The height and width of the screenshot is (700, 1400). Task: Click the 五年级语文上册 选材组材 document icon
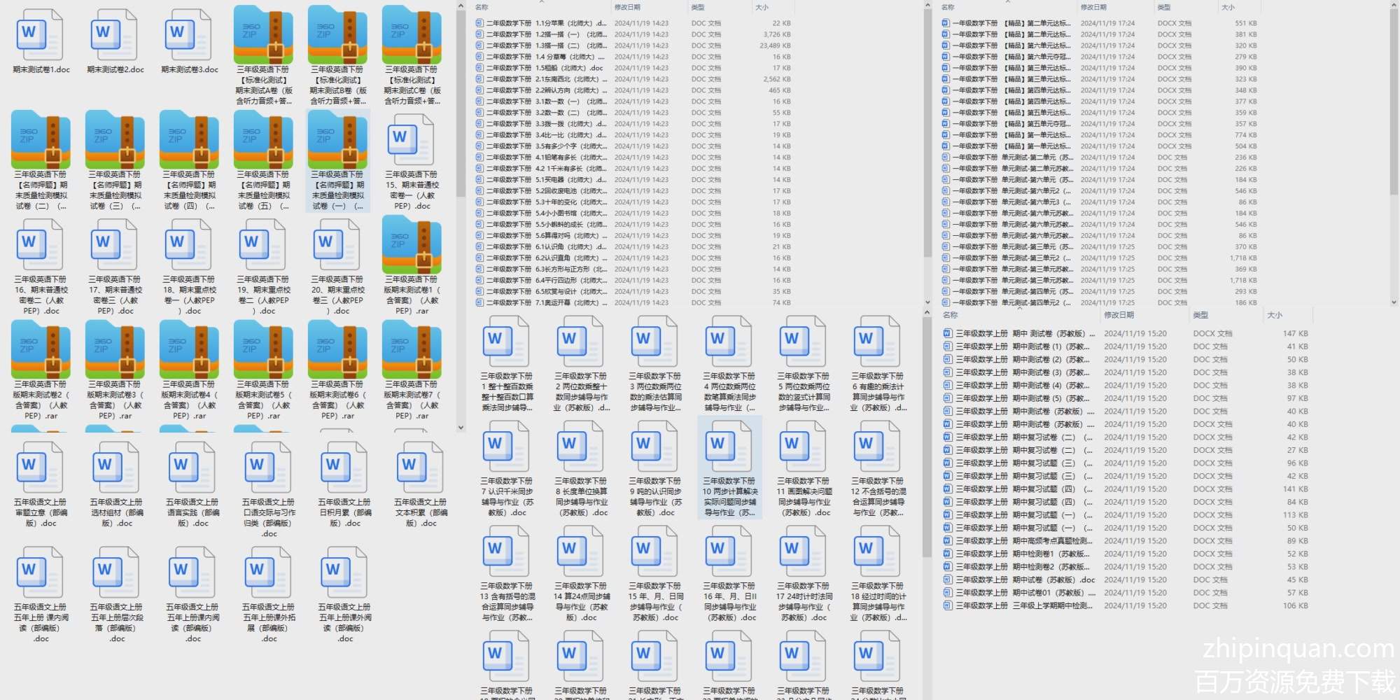point(116,468)
